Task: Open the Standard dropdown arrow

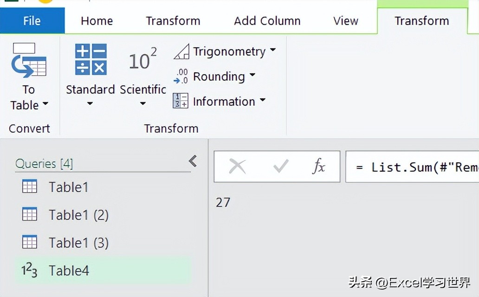Action: click(x=90, y=103)
